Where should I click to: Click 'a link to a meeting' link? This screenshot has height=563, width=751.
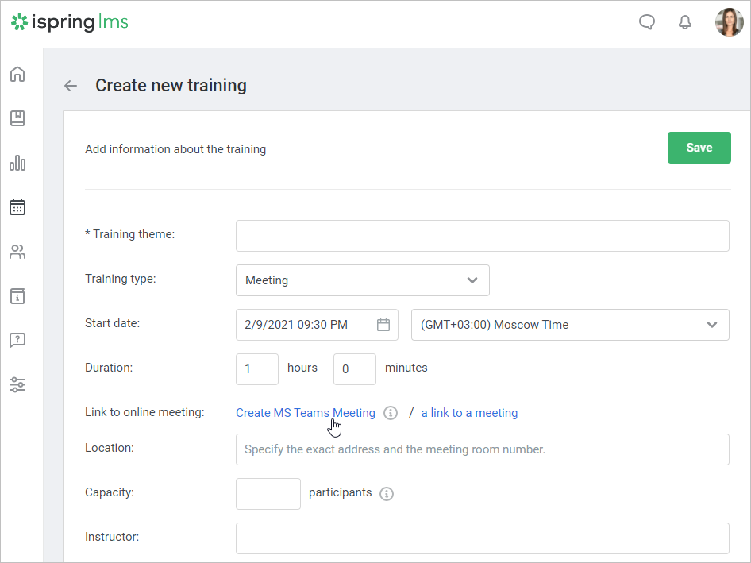[x=469, y=413]
